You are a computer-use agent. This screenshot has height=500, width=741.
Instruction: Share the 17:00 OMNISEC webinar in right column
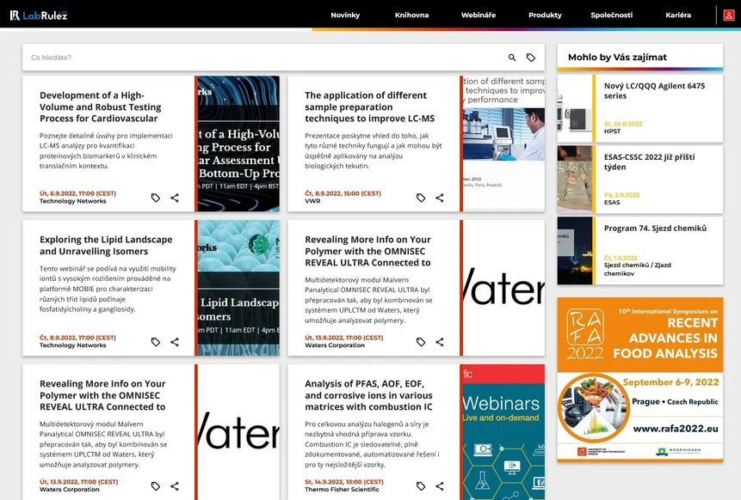[x=440, y=342]
